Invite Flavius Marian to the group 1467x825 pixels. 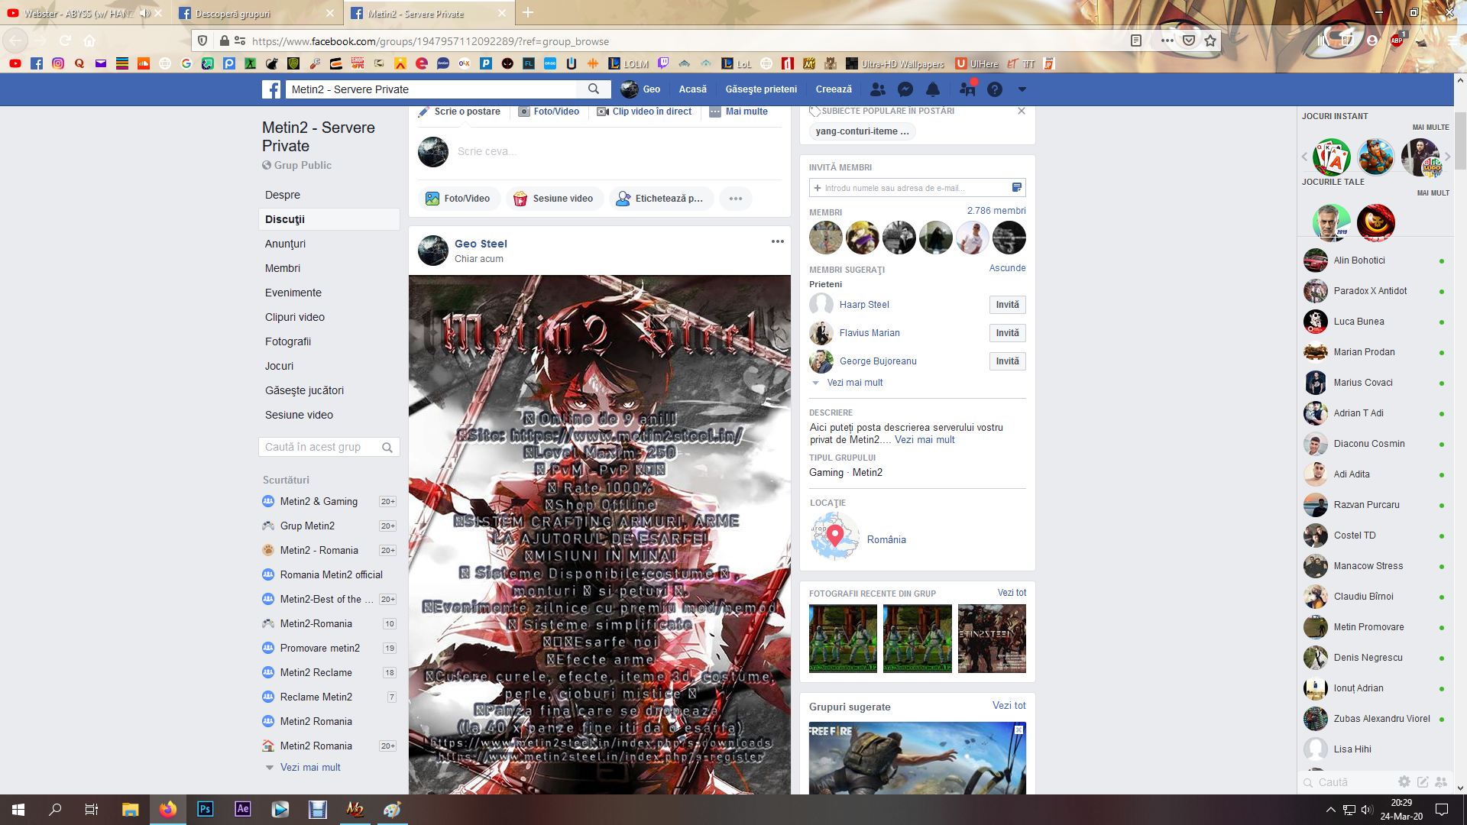pos(1006,333)
